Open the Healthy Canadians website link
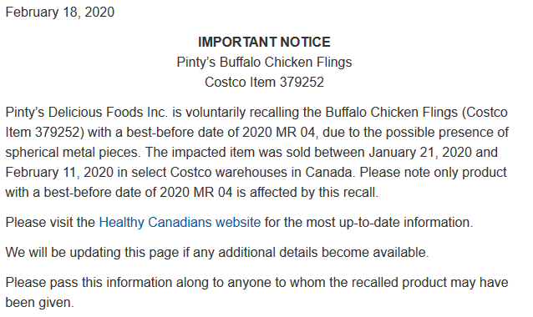The width and height of the screenshot is (533, 317). click(x=180, y=223)
